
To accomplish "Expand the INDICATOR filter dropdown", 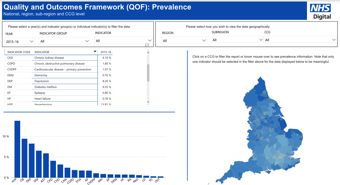I will click(123, 40).
